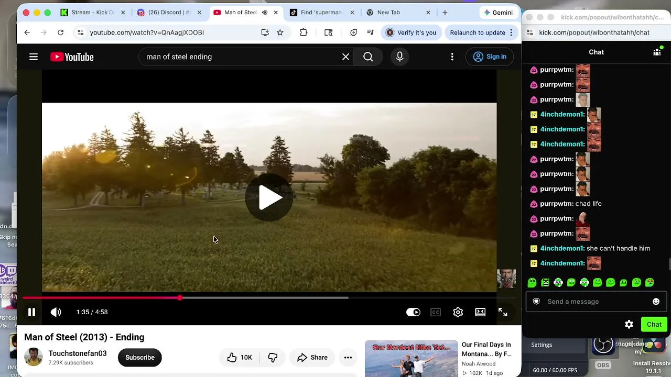Open the YouTube guide hamburger menu

(x=34, y=57)
